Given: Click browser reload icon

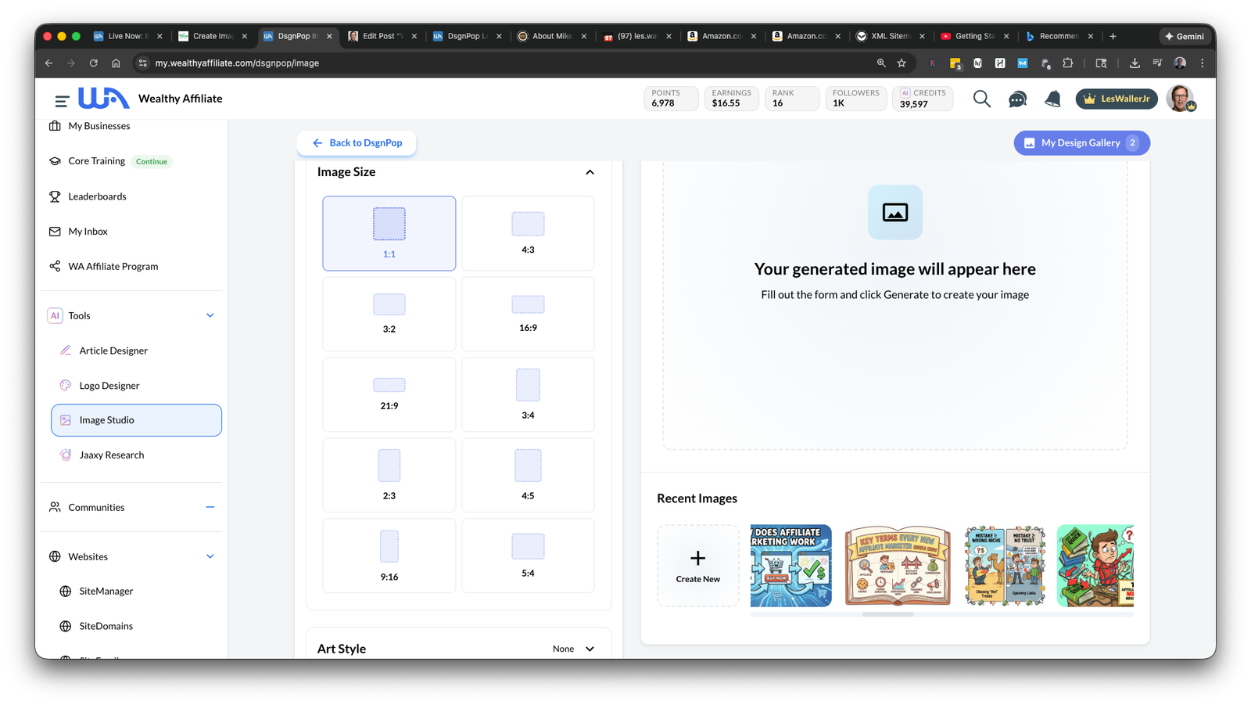Looking at the screenshot, I should [94, 63].
